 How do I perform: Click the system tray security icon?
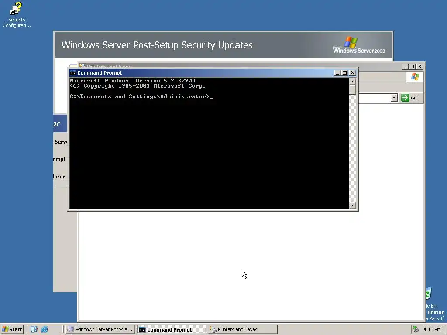tap(416, 329)
